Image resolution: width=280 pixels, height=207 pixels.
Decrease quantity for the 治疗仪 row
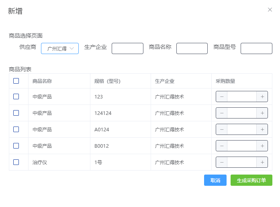click(222, 162)
